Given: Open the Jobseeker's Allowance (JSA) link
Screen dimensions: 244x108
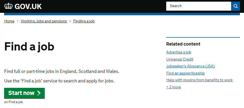Looking at the screenshot, I should pos(191,66).
